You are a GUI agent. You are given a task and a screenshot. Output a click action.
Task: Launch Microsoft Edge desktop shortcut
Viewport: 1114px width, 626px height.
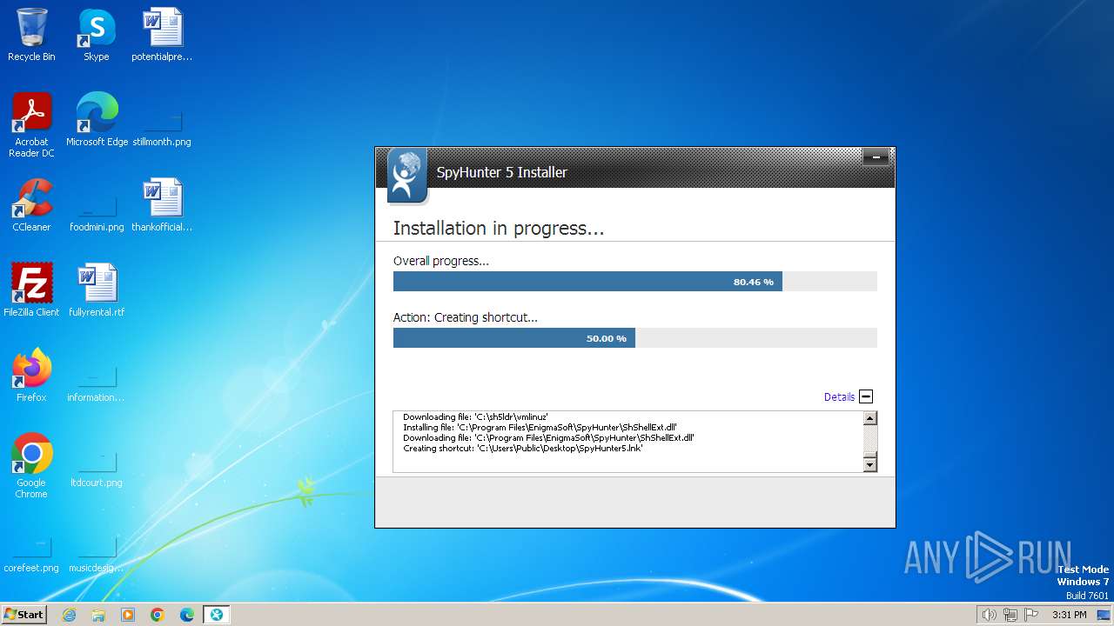[x=97, y=120]
